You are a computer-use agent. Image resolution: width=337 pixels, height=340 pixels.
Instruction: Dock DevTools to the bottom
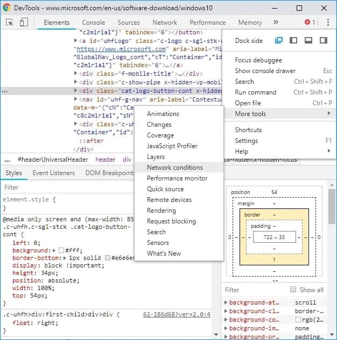coord(308,40)
